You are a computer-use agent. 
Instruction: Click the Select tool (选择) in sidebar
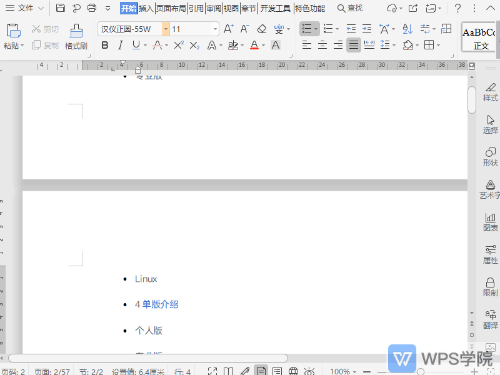490,124
